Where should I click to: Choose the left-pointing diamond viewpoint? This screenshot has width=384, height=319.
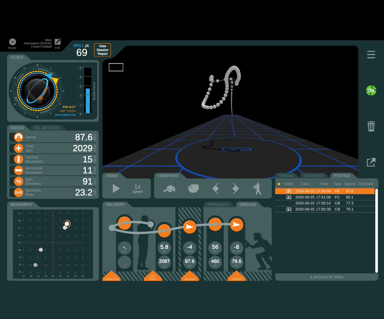[x=216, y=189]
